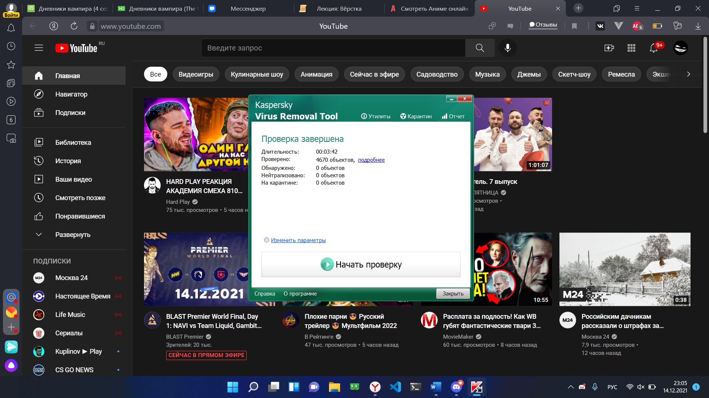The width and height of the screenshot is (709, 398).
Task: Open О программе in Kaspersky footer
Action: click(x=300, y=294)
